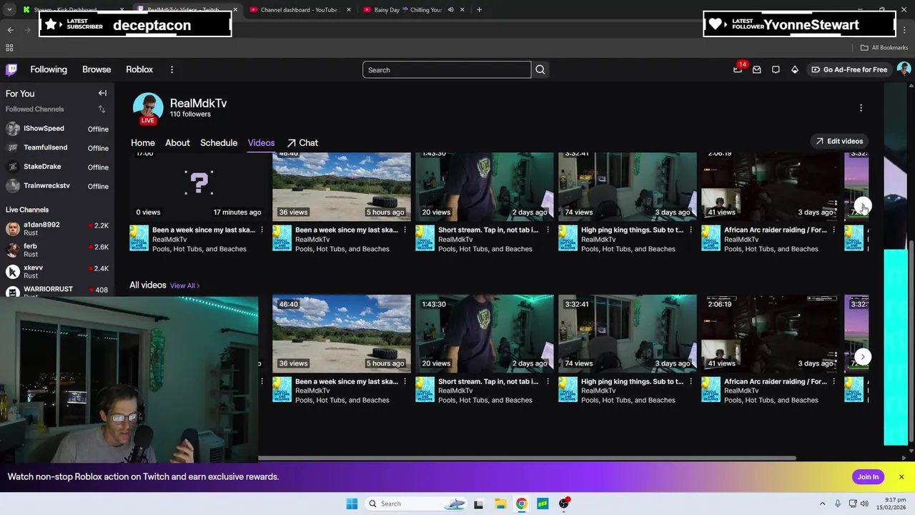Image resolution: width=915 pixels, height=515 pixels.
Task: Open the Chat pop-out link
Action: 302,142
